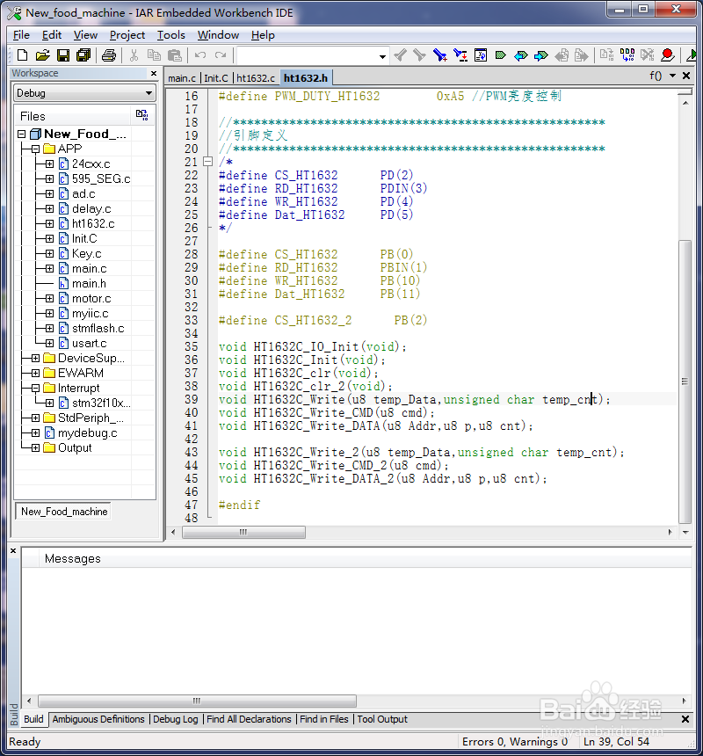Close the Messages build panel
703x756 pixels.
click(13, 550)
